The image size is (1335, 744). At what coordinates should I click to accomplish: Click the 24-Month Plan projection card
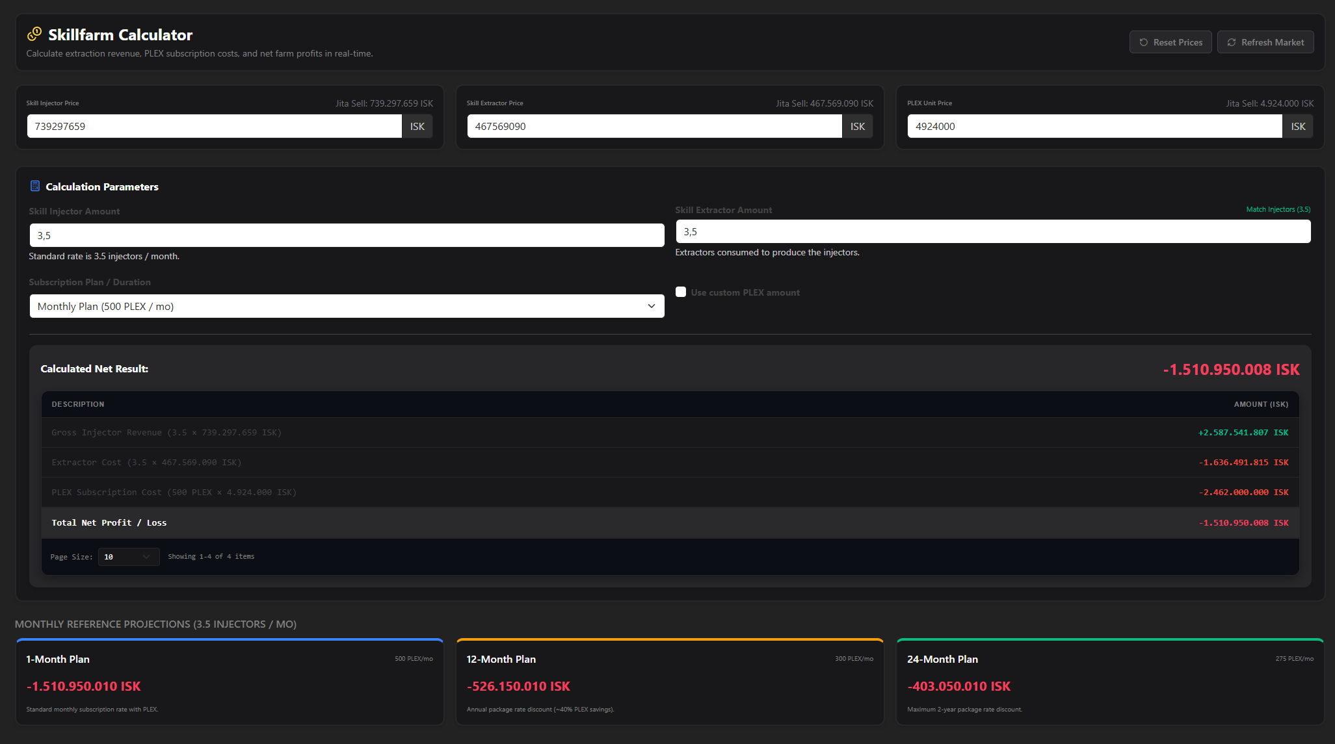coord(1110,682)
